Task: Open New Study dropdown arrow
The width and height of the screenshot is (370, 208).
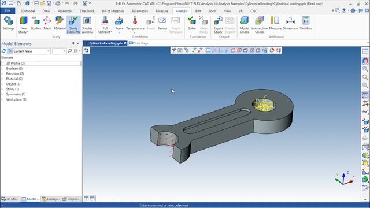Action: (28, 32)
